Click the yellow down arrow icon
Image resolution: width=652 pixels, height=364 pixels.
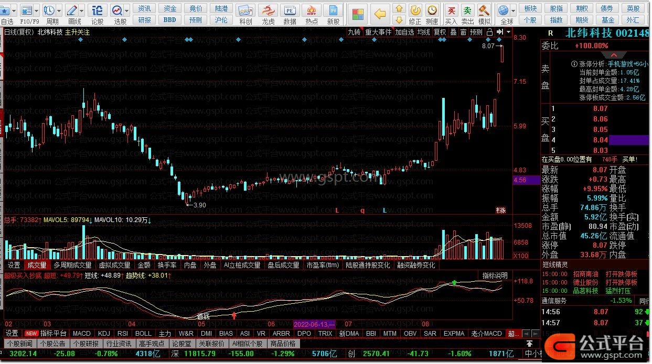tap(399, 19)
